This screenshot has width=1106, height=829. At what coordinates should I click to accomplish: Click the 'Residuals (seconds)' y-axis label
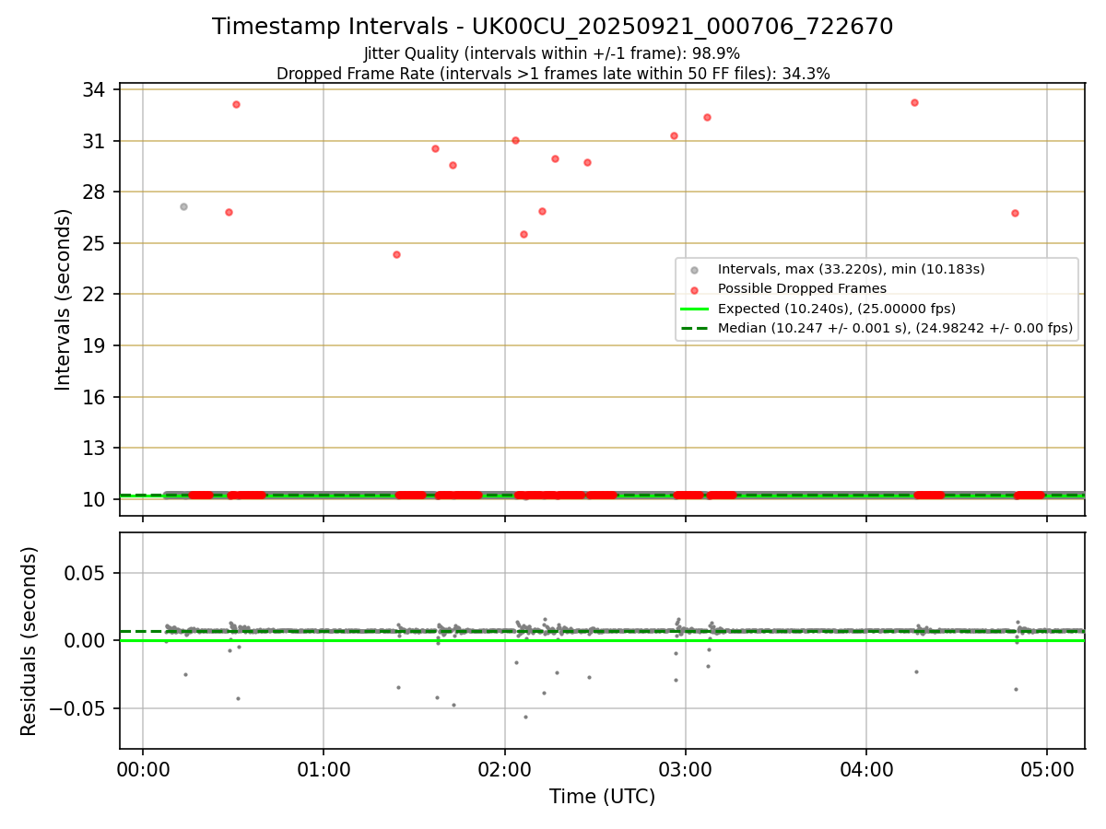click(x=29, y=641)
